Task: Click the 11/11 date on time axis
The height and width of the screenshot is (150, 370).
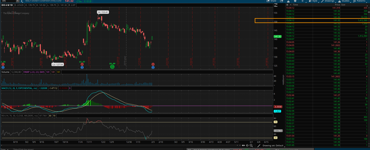Action: (89, 142)
